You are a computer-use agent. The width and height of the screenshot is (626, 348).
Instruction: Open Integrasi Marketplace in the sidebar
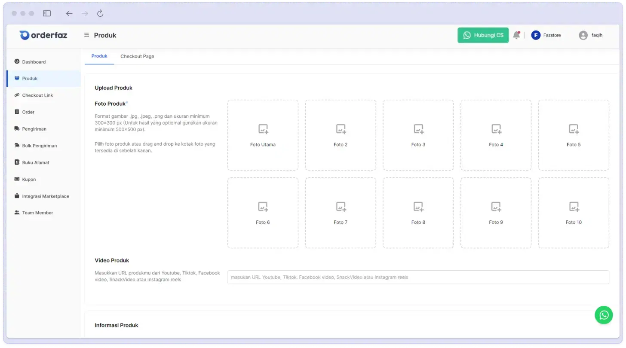point(45,196)
